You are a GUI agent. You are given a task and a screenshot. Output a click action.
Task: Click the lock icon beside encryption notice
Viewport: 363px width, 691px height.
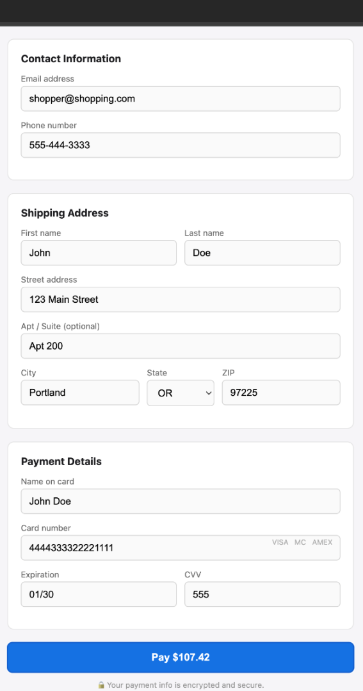click(x=101, y=685)
